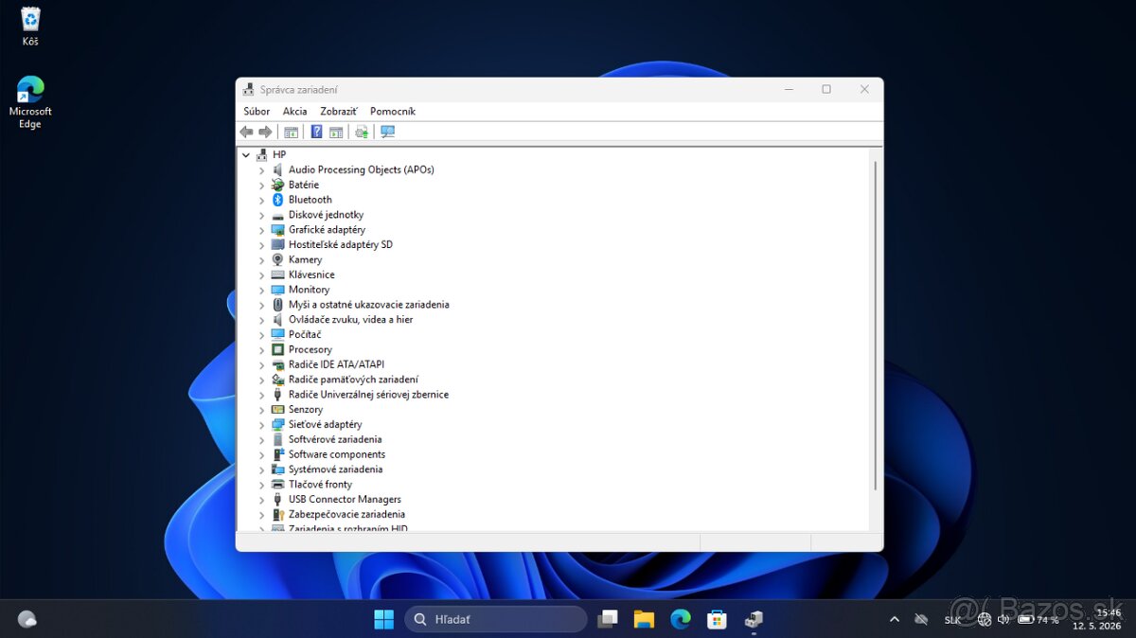Collapse the HP root node
Viewport: 1136px width, 638px height.
tap(246, 154)
